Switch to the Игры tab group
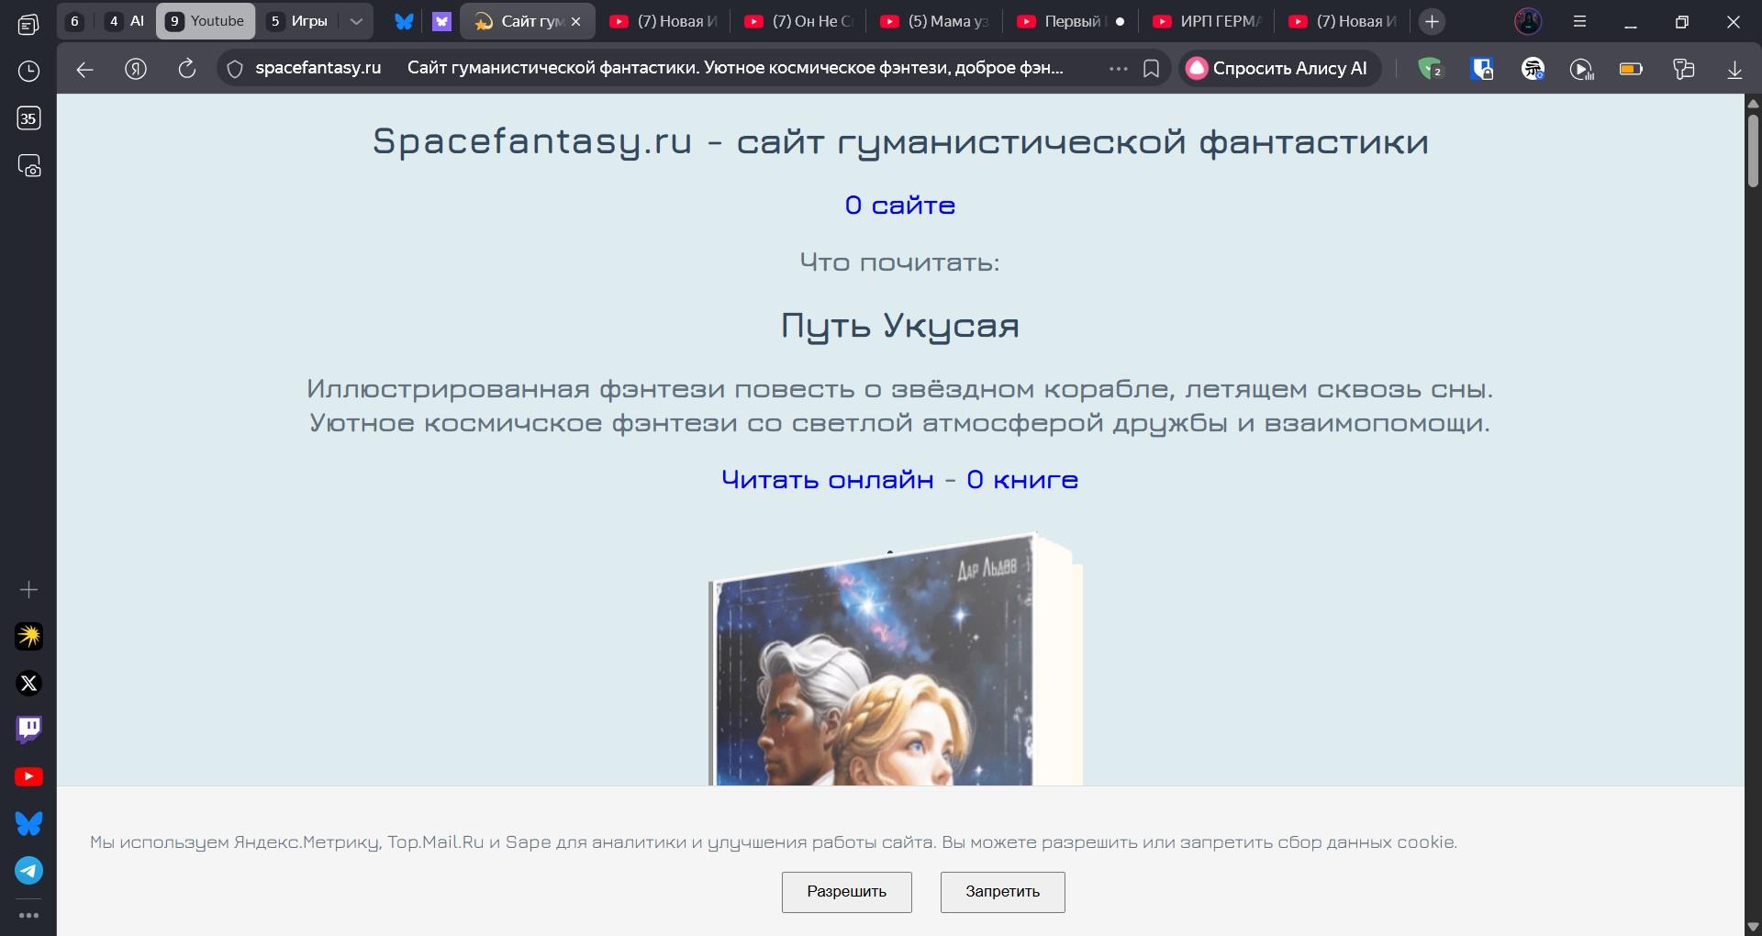This screenshot has height=936, width=1762. coord(297,21)
